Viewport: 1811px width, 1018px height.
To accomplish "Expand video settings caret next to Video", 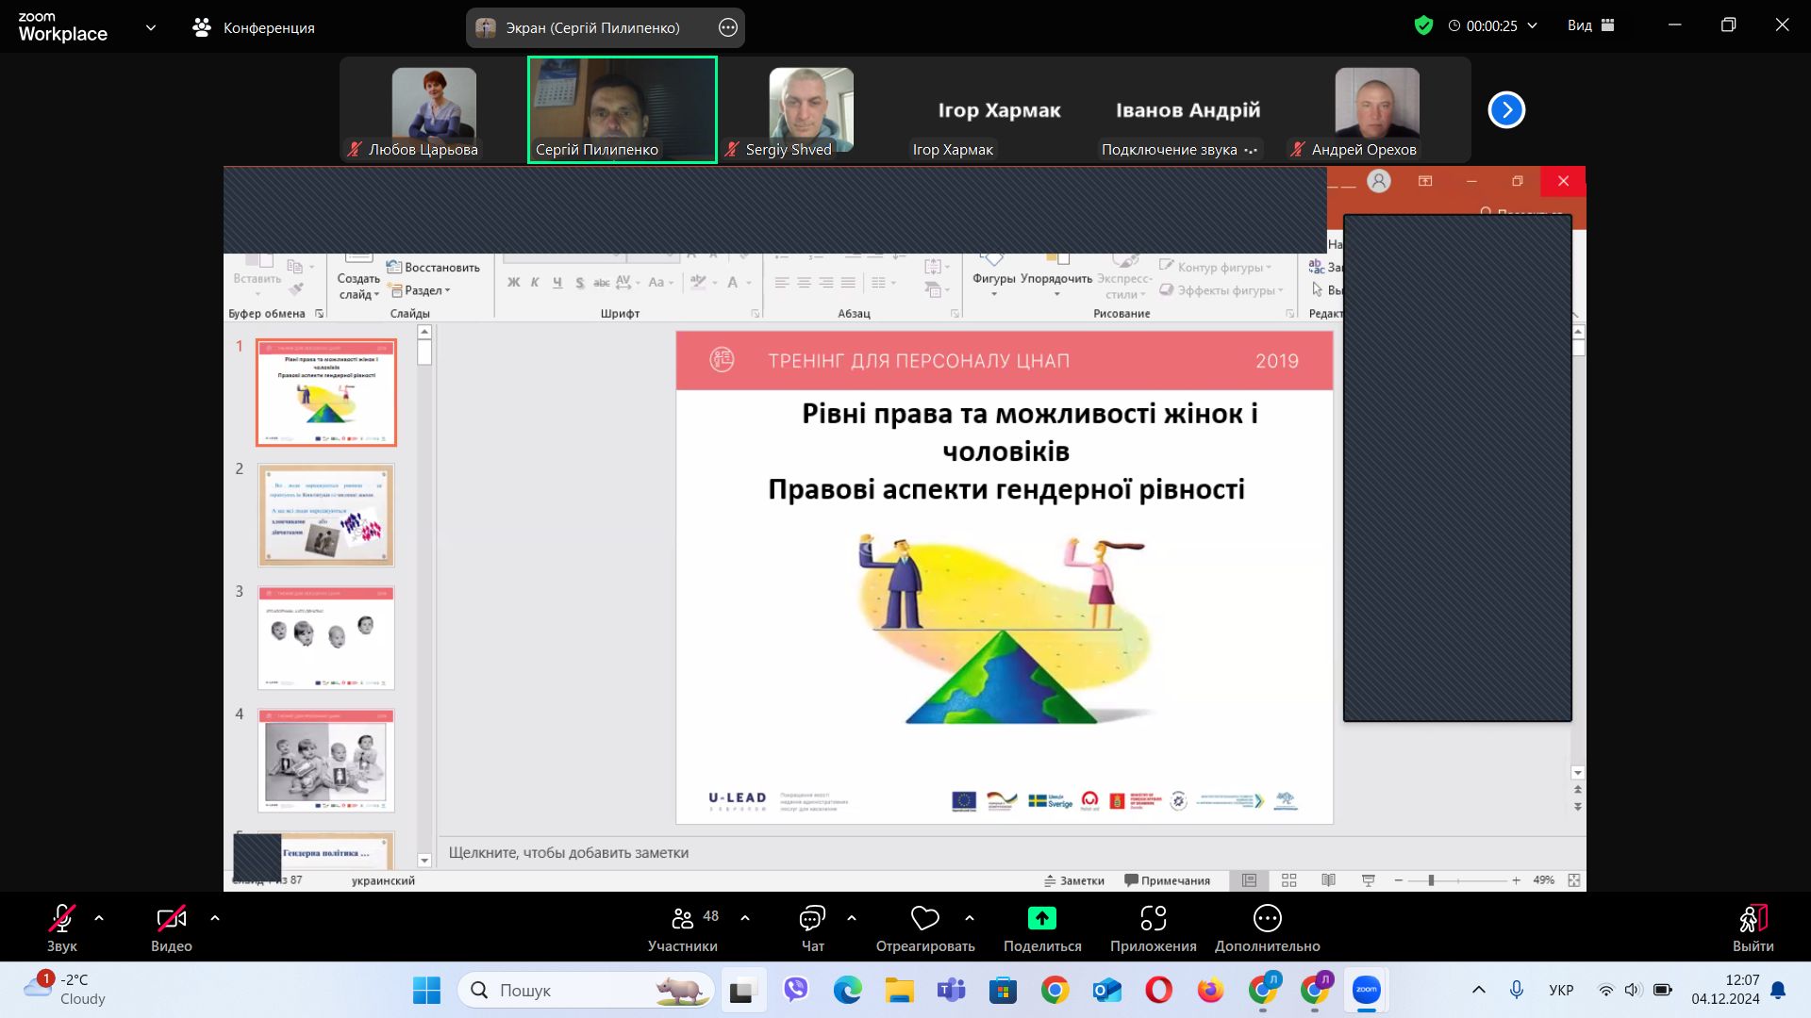I will pos(215,917).
